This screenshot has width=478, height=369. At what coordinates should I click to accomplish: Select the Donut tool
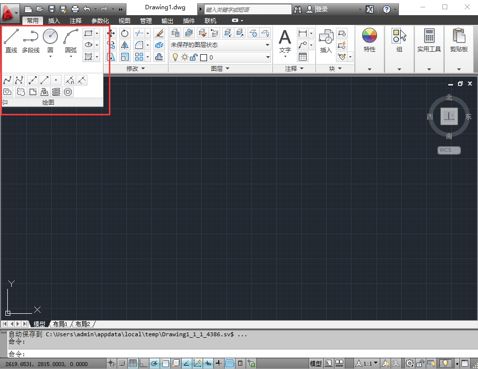click(x=68, y=92)
